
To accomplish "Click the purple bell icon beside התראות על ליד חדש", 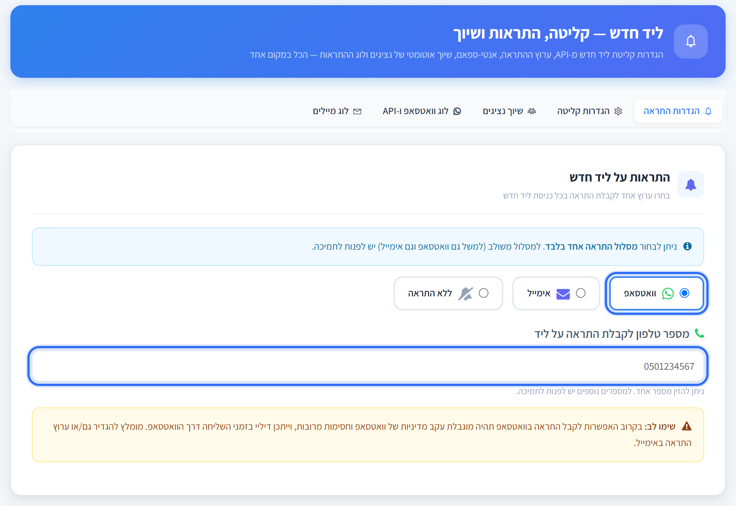I will click(x=690, y=184).
